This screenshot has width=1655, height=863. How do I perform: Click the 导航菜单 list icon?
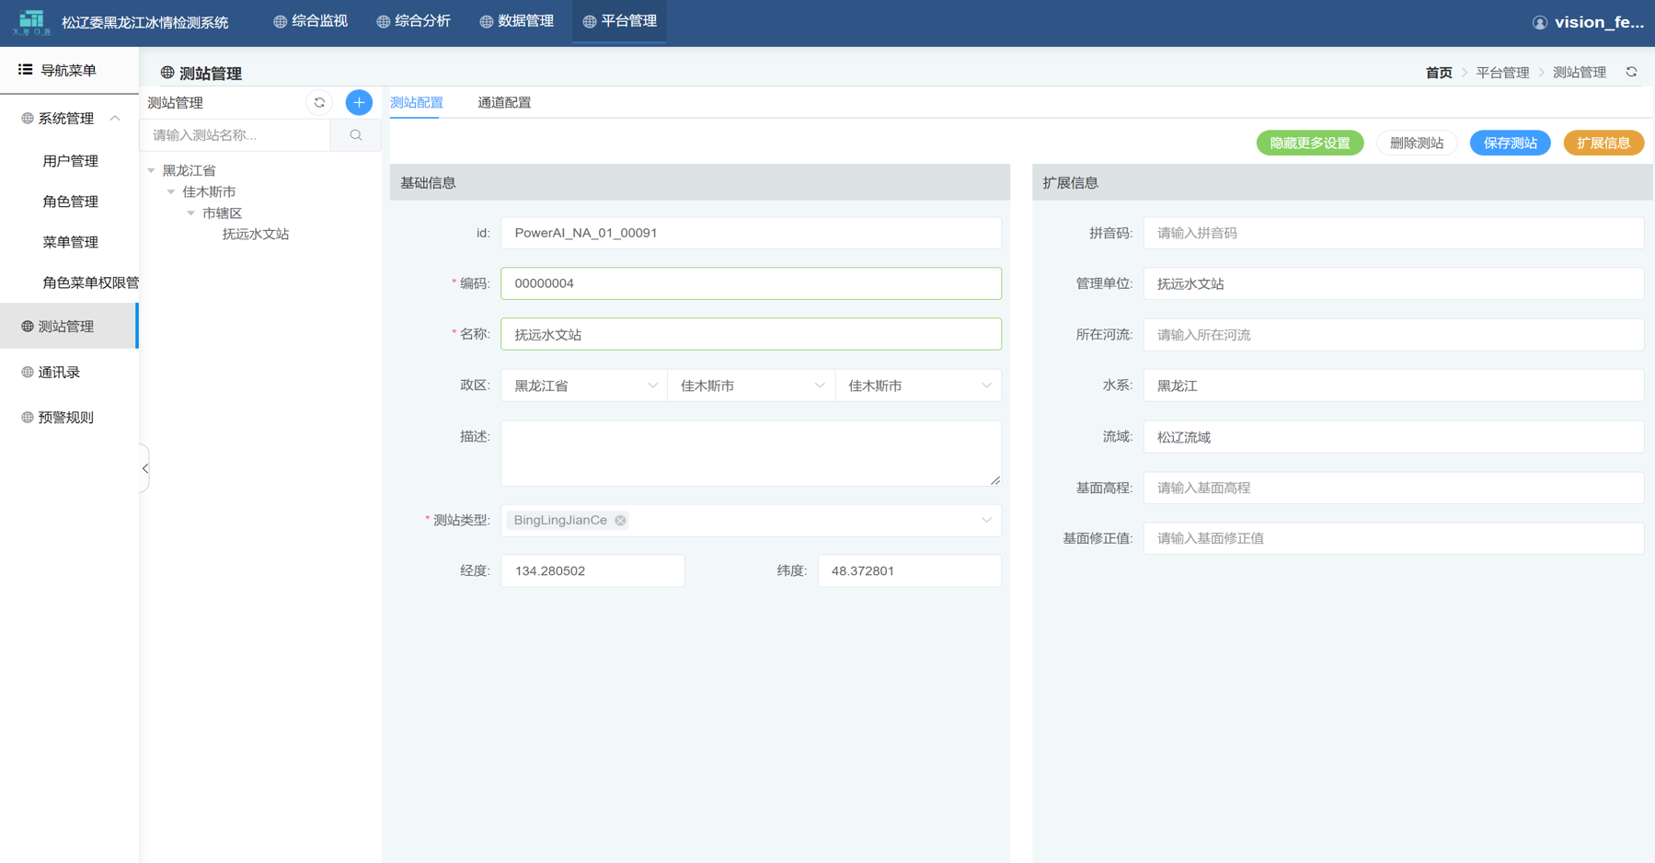click(x=25, y=70)
